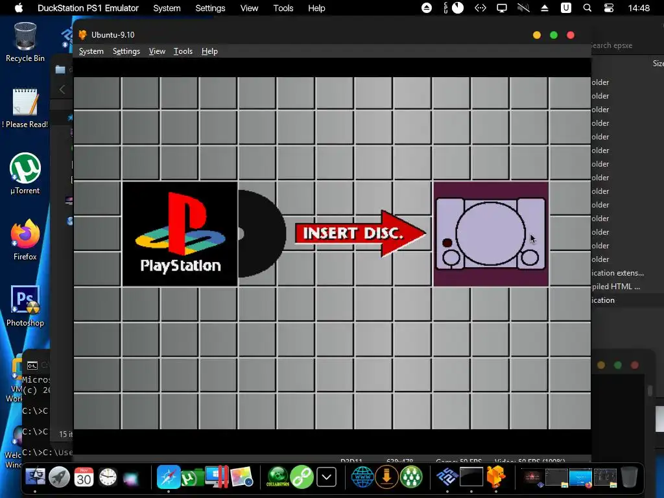Open the black terminal window icon in dock
The height and width of the screenshot is (498, 664).
[x=471, y=477]
